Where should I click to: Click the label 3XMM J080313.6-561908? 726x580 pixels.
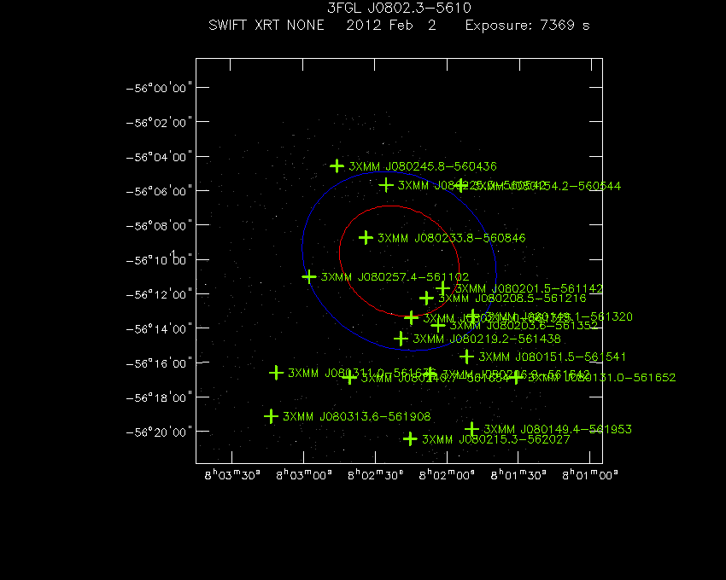pos(356,416)
